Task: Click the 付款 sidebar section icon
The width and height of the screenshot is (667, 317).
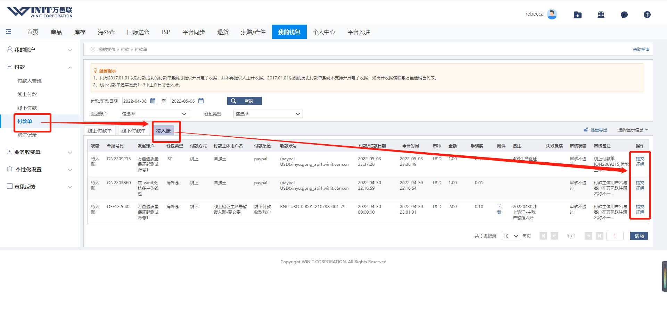Action: [10, 67]
